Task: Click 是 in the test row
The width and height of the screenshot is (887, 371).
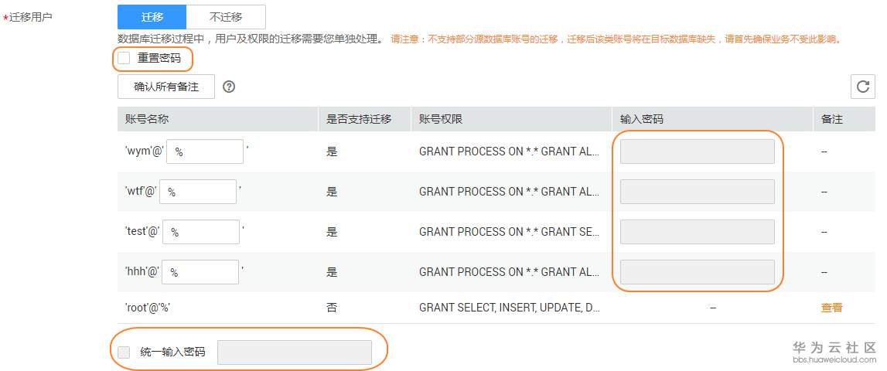Action: click(x=332, y=232)
